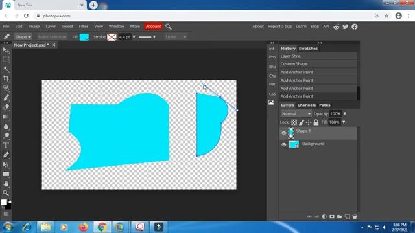The width and height of the screenshot is (415, 233).
Task: Toggle lock image pixels brush
Action: point(302,122)
